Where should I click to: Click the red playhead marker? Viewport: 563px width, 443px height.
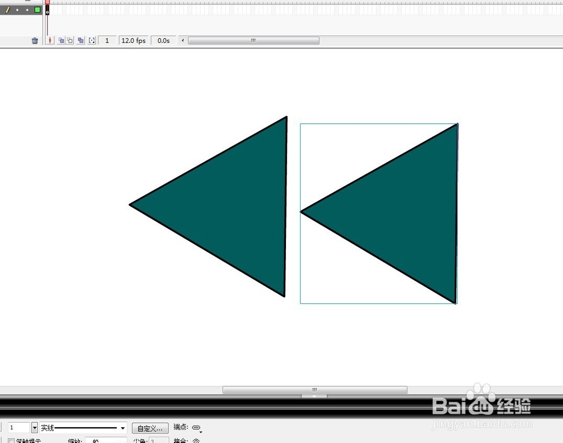click(47, 2)
